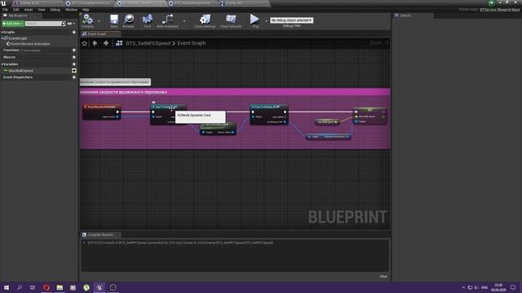Screen dimensions: 522x293
Task: Open the Help menu
Action: (x=86, y=10)
